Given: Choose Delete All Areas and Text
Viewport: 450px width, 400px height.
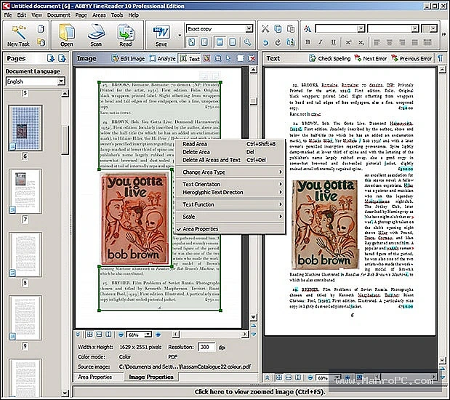Looking at the screenshot, I should 230,160.
